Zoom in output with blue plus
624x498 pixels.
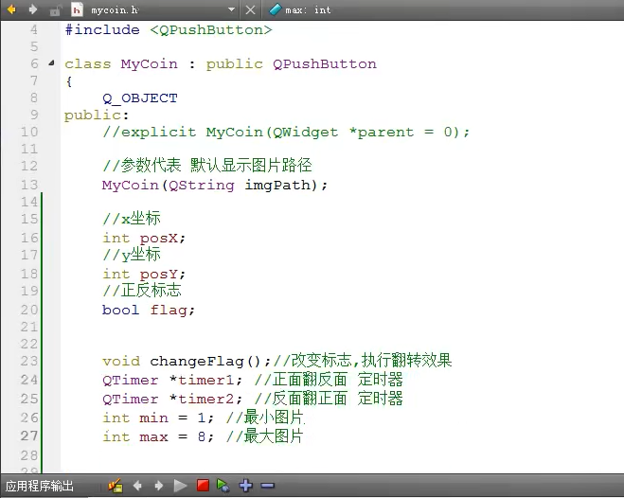coord(245,486)
